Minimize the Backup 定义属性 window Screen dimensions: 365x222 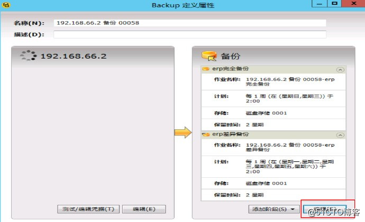pos(320,4)
